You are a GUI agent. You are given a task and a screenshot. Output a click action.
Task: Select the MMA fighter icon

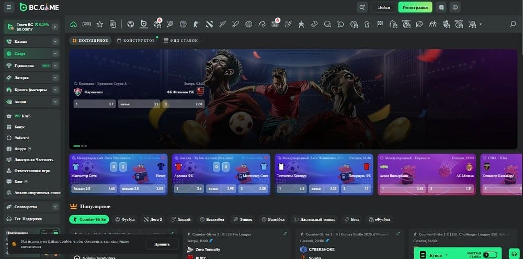point(302,24)
